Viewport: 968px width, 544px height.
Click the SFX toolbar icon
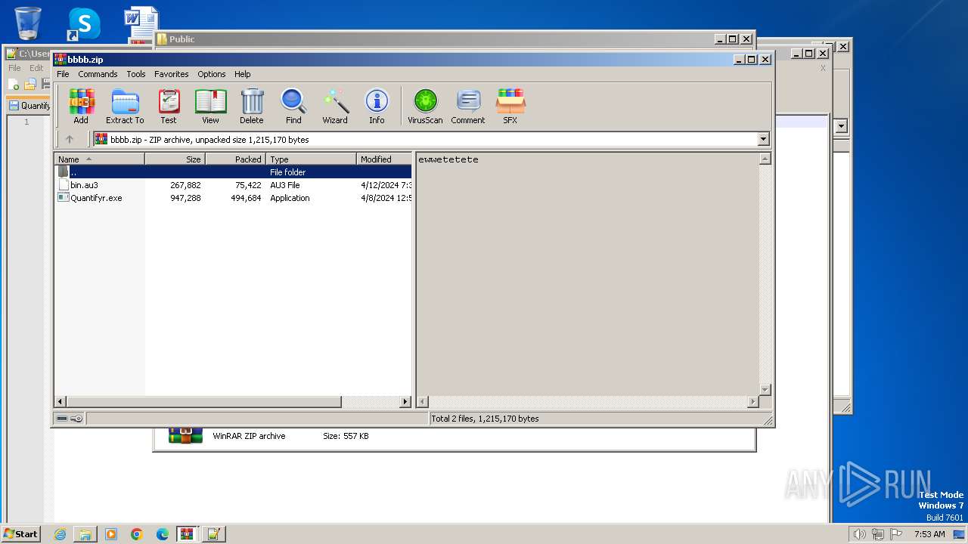[x=510, y=106]
